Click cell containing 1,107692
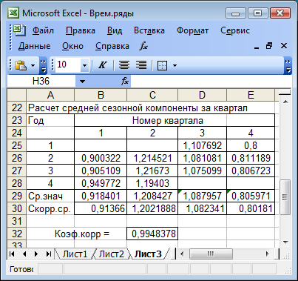This screenshot has width=298, height=281. tap(202, 145)
